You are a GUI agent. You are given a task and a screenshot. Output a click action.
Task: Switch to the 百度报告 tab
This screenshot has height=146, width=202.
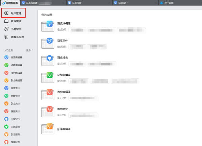89,3
